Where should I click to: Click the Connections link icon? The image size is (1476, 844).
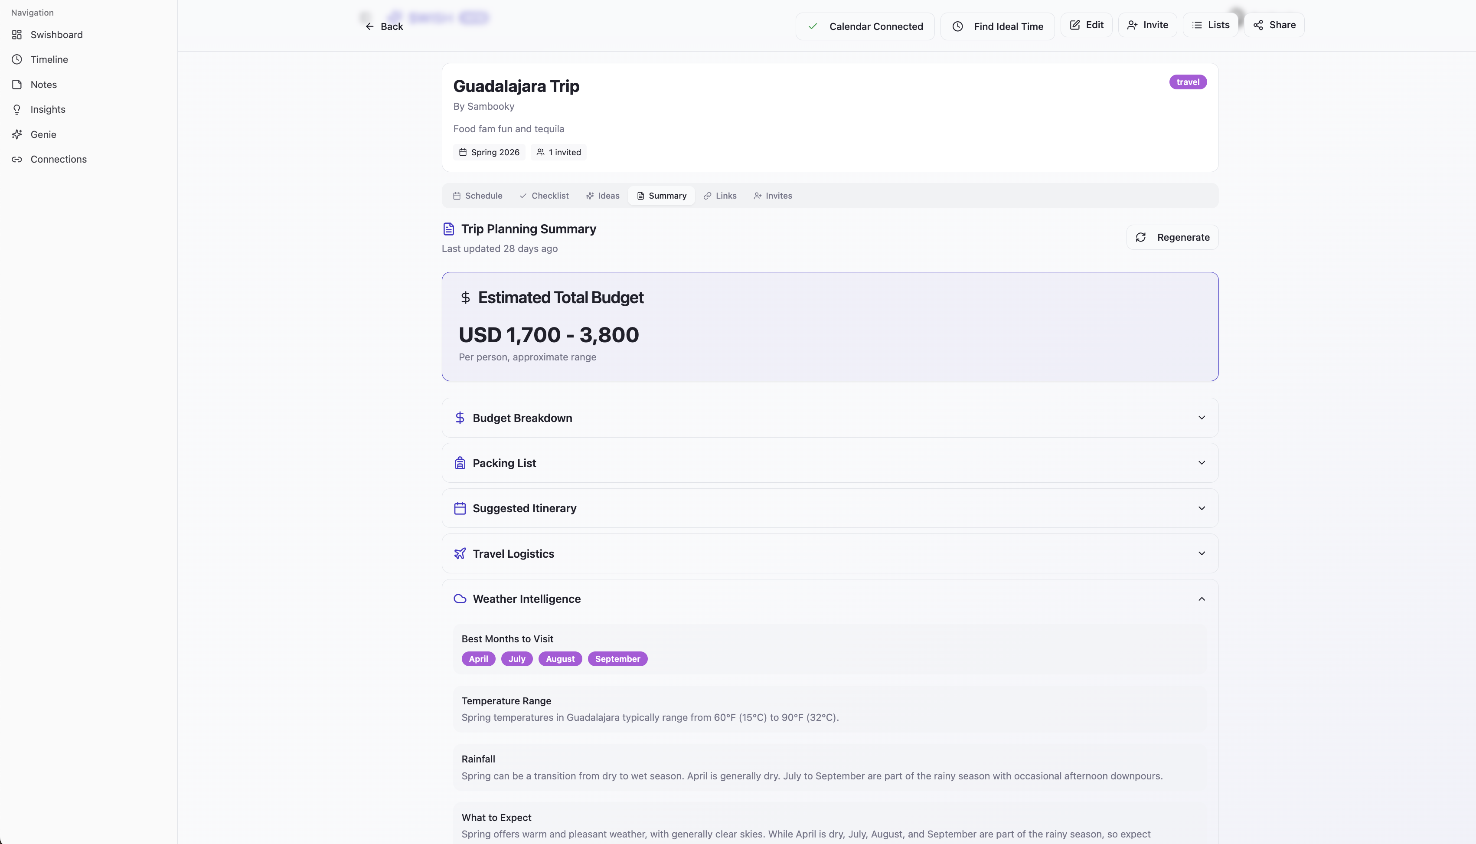[17, 160]
